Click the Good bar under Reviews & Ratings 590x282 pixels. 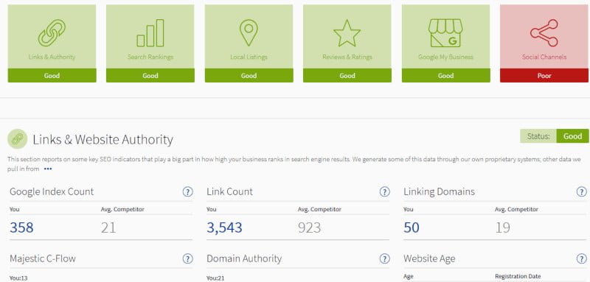(x=347, y=76)
